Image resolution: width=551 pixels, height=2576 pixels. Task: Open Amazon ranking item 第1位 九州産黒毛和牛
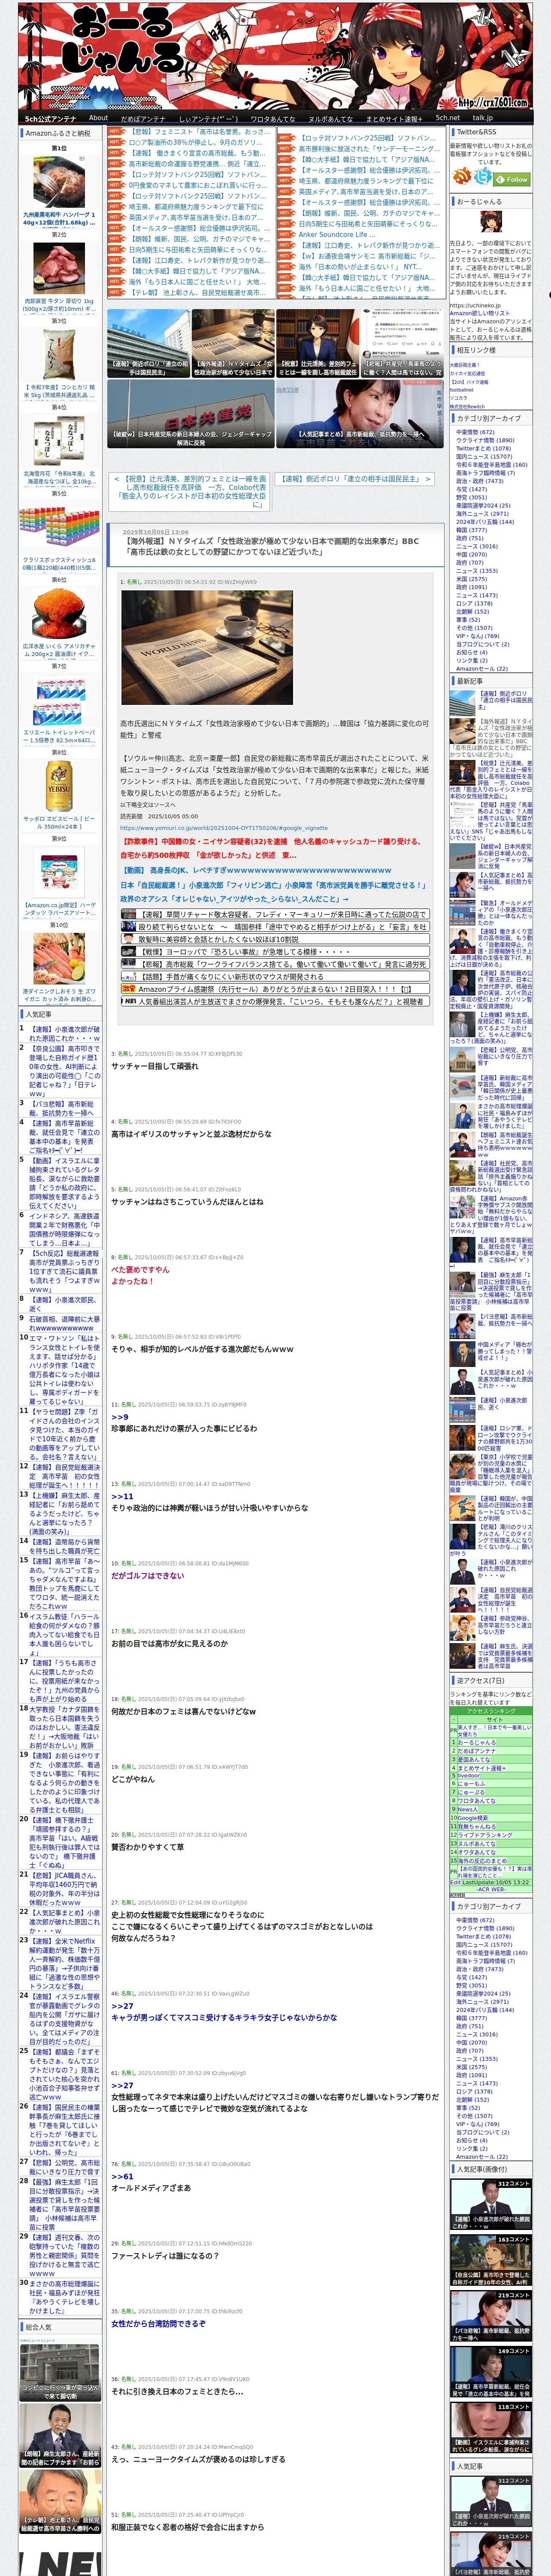pyautogui.click(x=59, y=185)
